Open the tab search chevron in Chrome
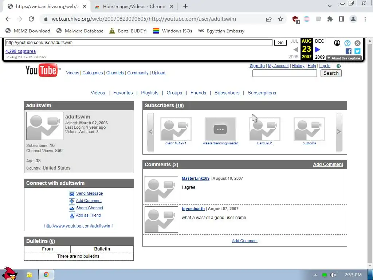This screenshot has height=280, width=373. (x=329, y=6)
